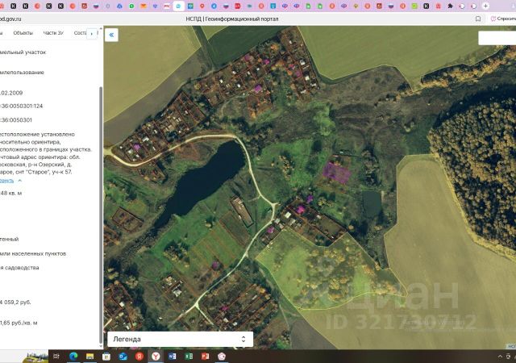Select the cadastral number ending 0050301:124
516x363 pixels.
(22, 106)
